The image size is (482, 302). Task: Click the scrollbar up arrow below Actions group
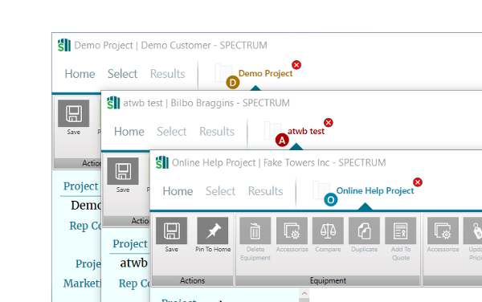click(304, 293)
